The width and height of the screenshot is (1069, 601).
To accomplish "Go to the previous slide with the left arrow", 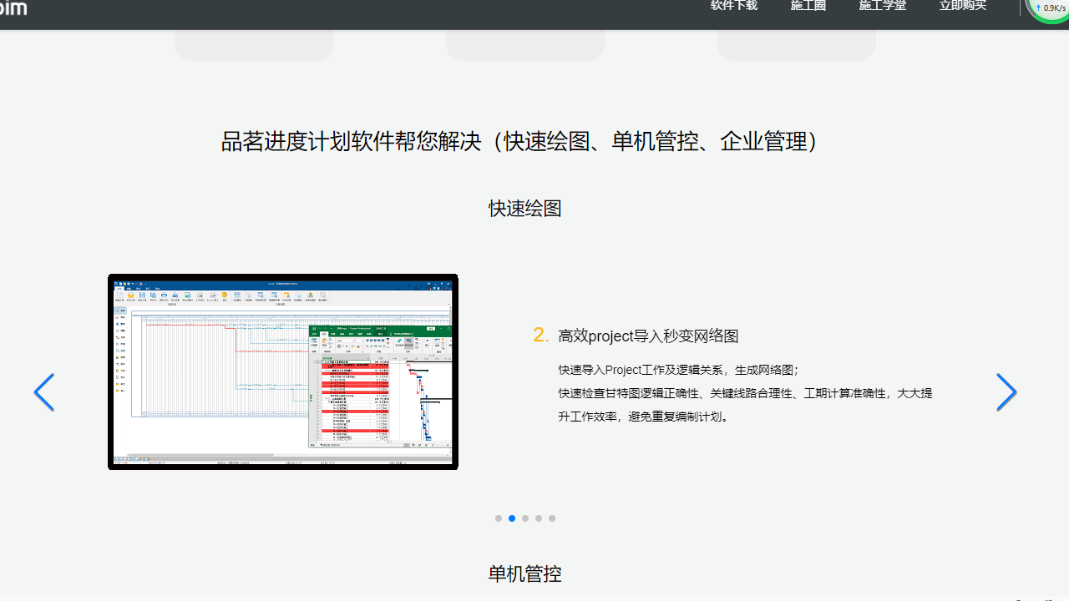I will click(x=44, y=392).
